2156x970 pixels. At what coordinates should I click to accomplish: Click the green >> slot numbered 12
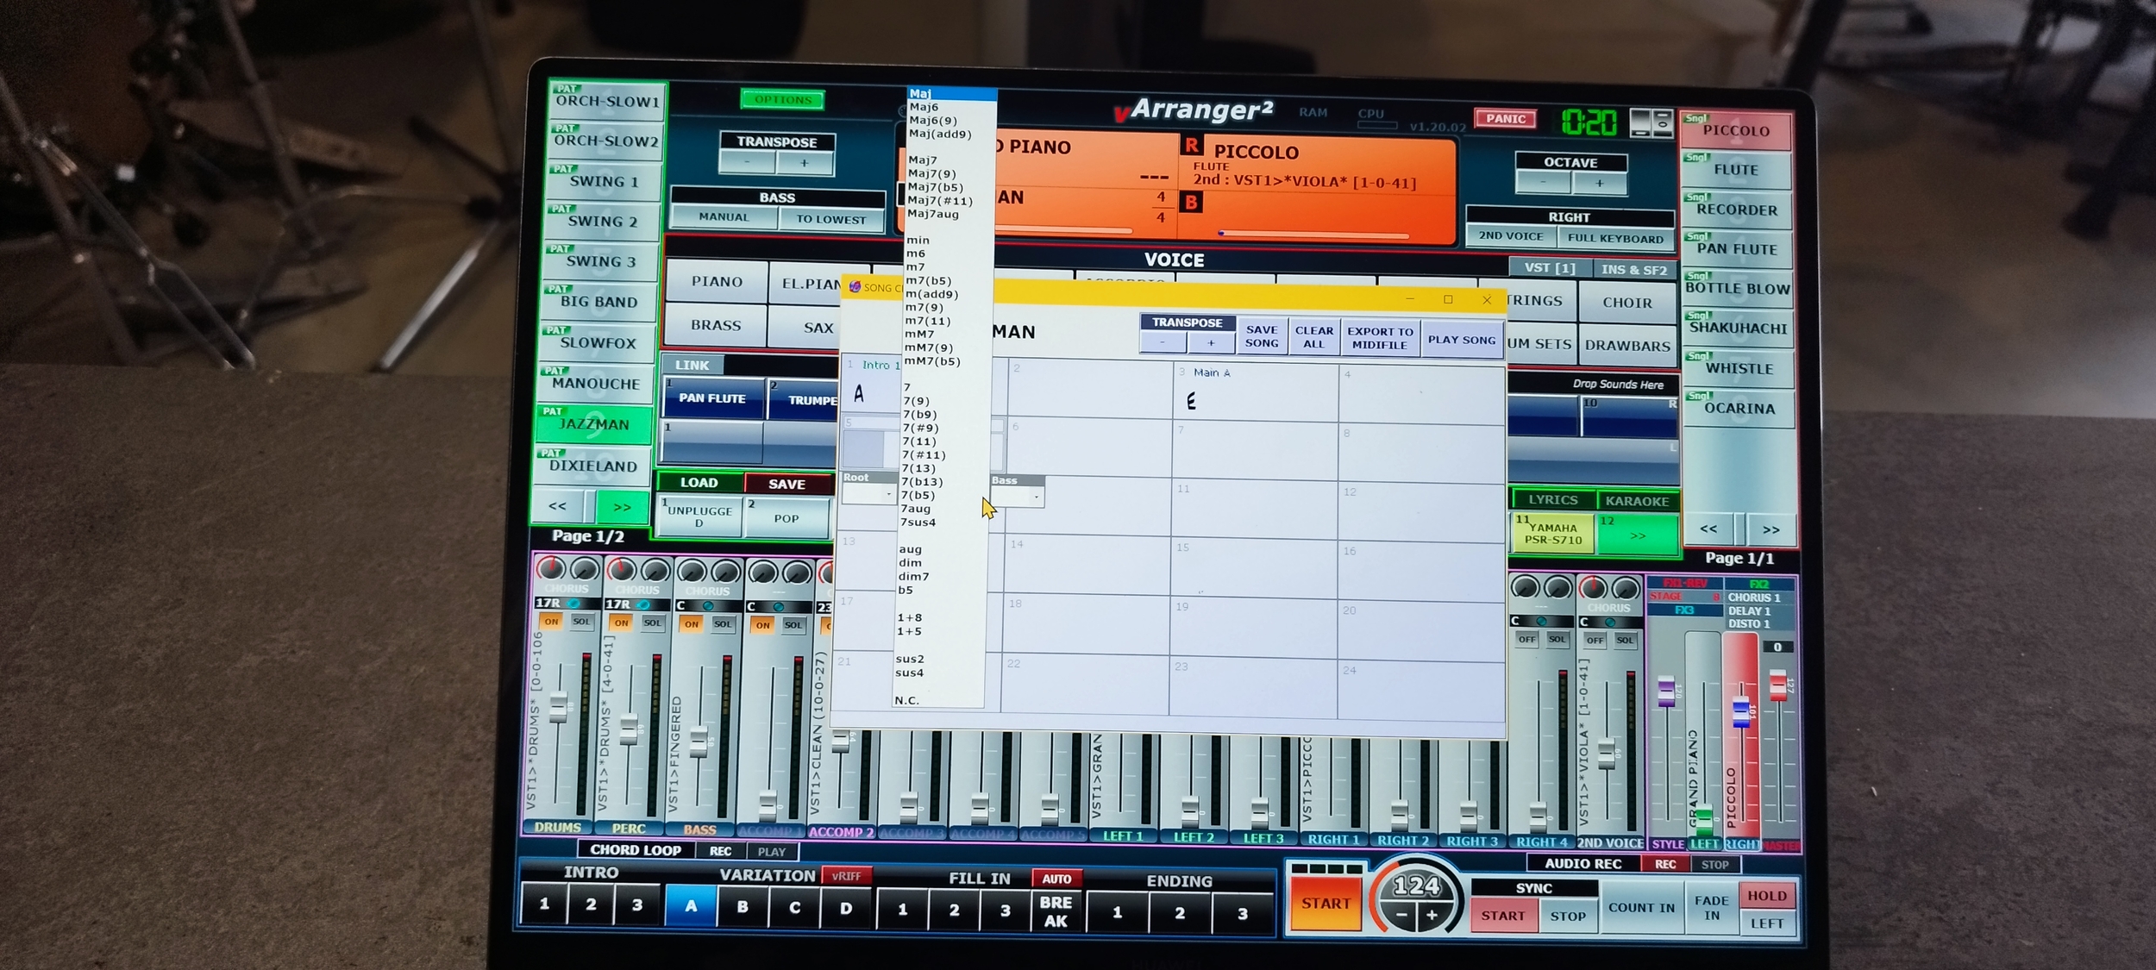tap(1638, 534)
